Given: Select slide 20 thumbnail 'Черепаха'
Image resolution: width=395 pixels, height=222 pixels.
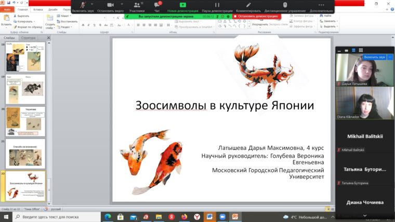Looking at the screenshot, I should tap(25, 121).
